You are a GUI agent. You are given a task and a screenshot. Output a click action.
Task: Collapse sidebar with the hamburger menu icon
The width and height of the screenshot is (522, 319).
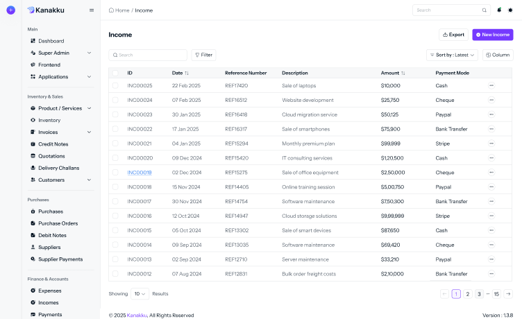click(x=92, y=10)
